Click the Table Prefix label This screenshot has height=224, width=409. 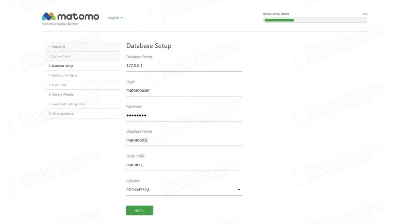135,156
